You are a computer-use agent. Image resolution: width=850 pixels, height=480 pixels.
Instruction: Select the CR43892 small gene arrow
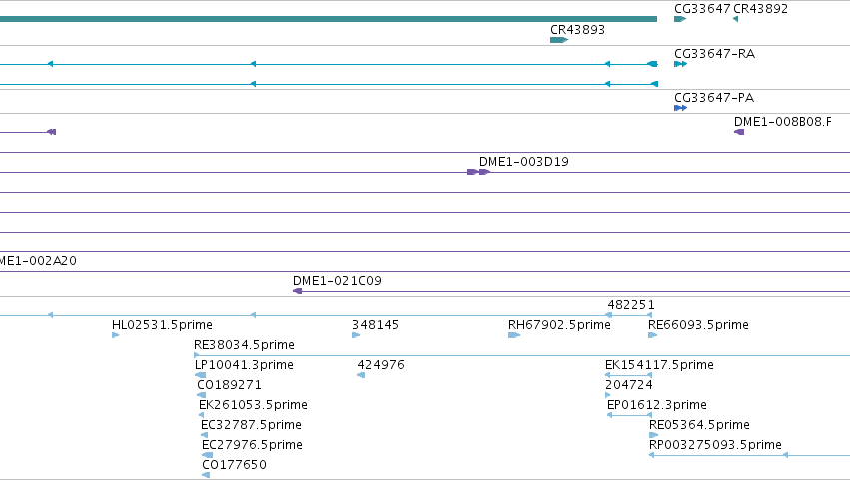(x=735, y=19)
